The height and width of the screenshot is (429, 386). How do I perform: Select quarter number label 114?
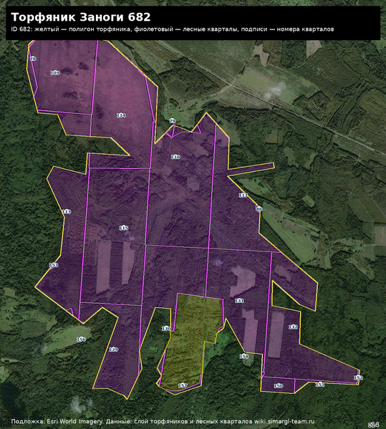click(121, 115)
